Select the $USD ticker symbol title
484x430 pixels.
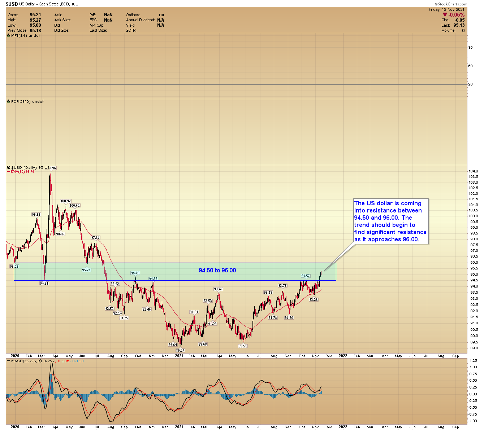click(13, 4)
